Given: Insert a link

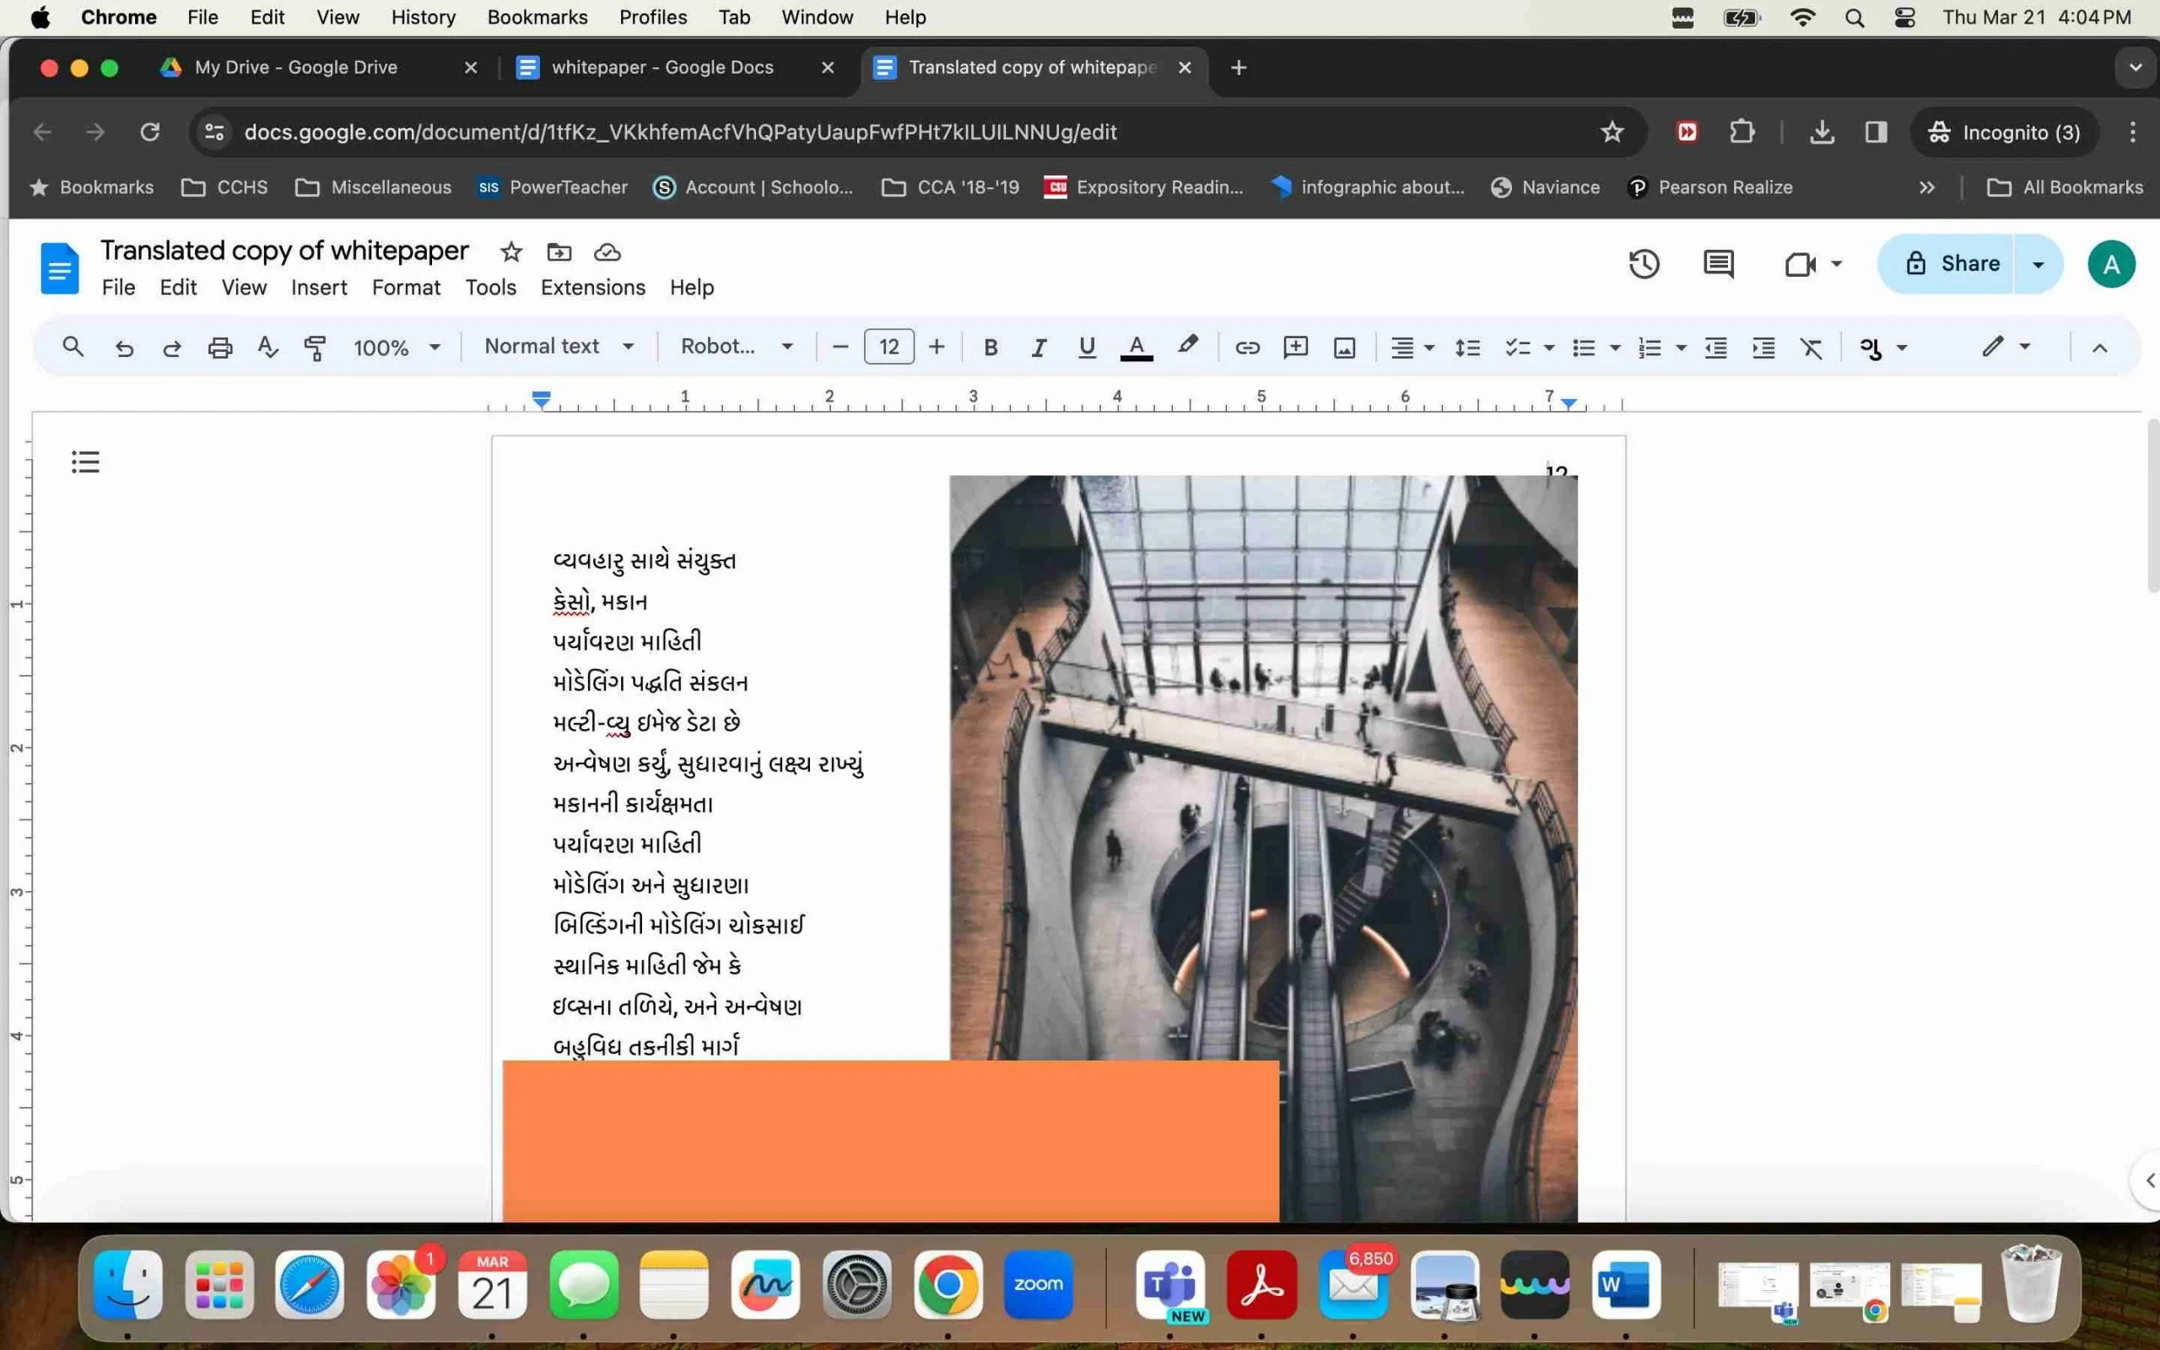Looking at the screenshot, I should click(x=1247, y=348).
